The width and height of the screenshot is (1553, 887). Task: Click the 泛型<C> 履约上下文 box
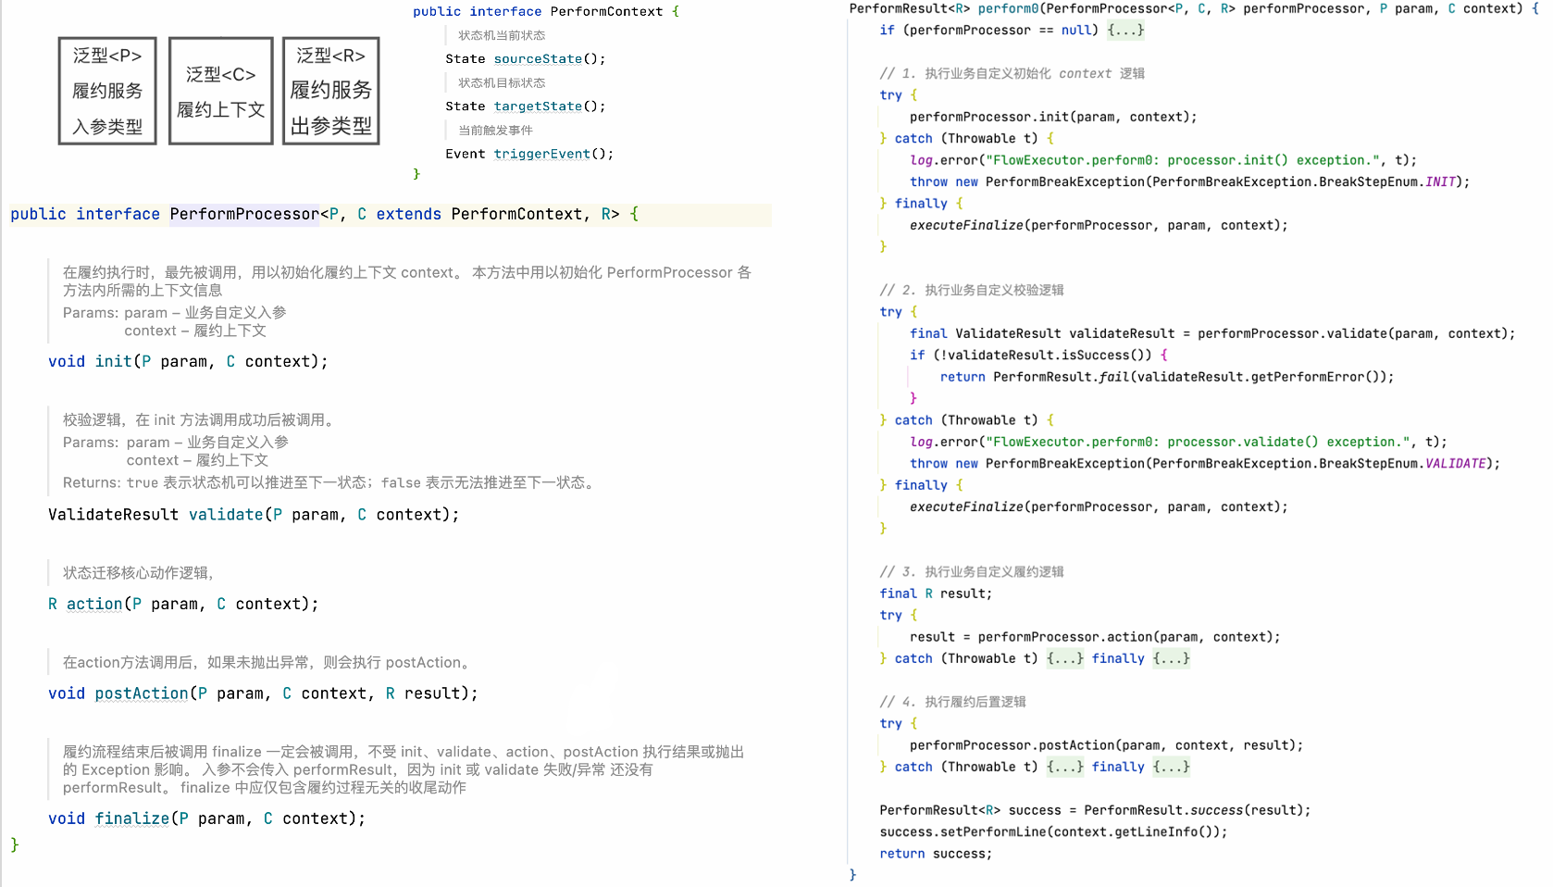[x=221, y=91]
